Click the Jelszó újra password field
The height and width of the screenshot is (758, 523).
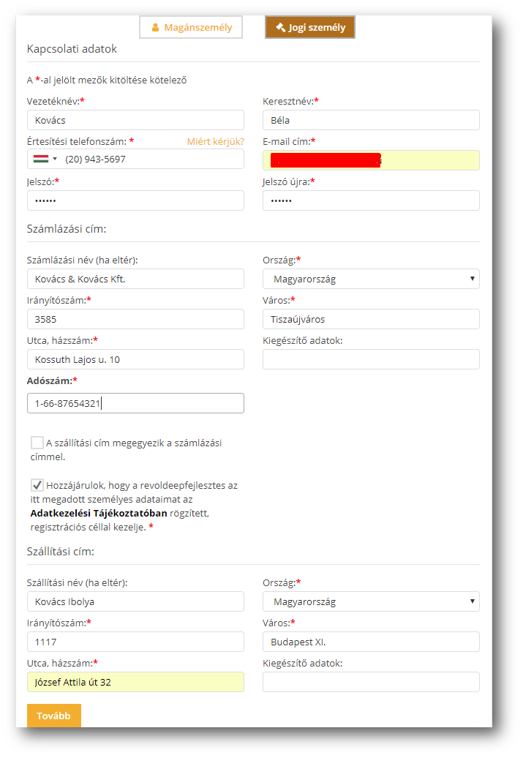370,200
